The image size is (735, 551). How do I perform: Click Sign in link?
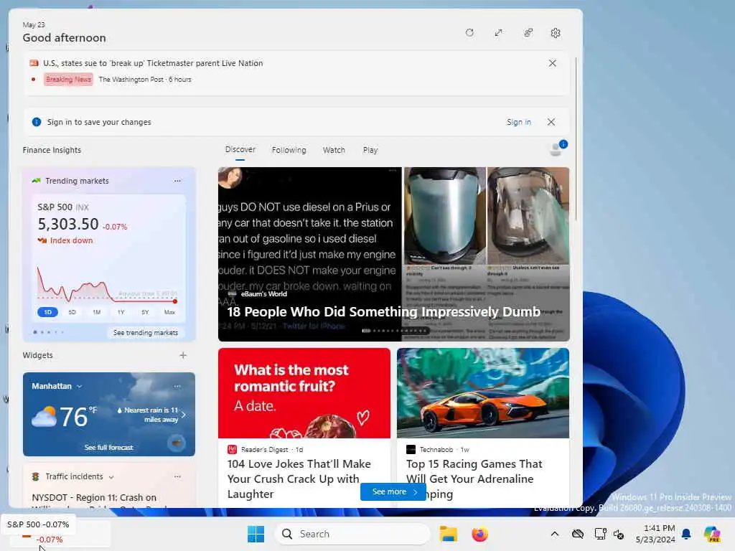(518, 122)
